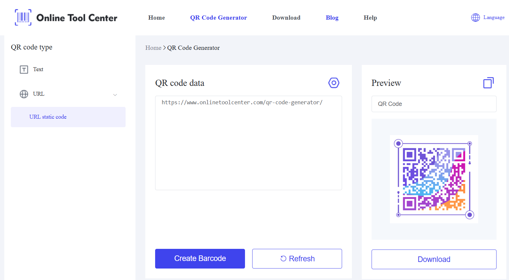Select the Text type icon in sidebar
The width and height of the screenshot is (509, 280).
pyautogui.click(x=24, y=70)
